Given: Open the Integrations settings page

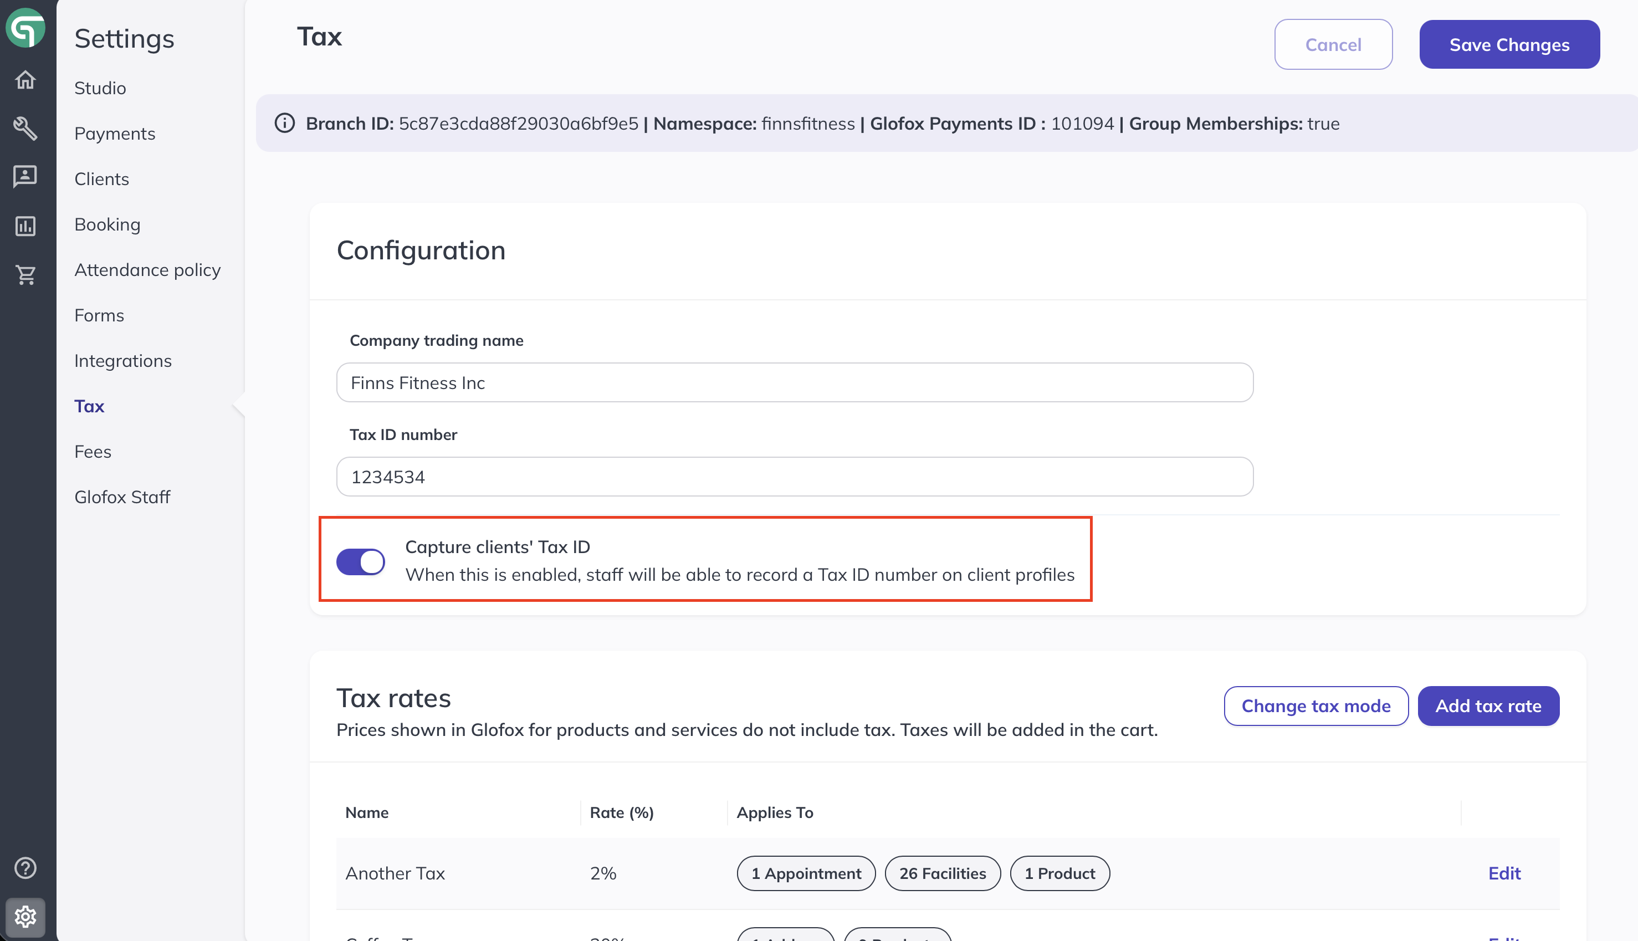Looking at the screenshot, I should pyautogui.click(x=123, y=361).
